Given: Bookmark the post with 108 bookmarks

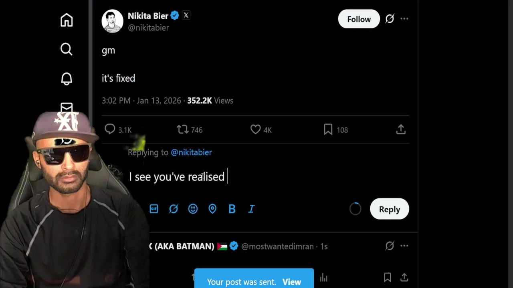Looking at the screenshot, I should click(x=328, y=129).
